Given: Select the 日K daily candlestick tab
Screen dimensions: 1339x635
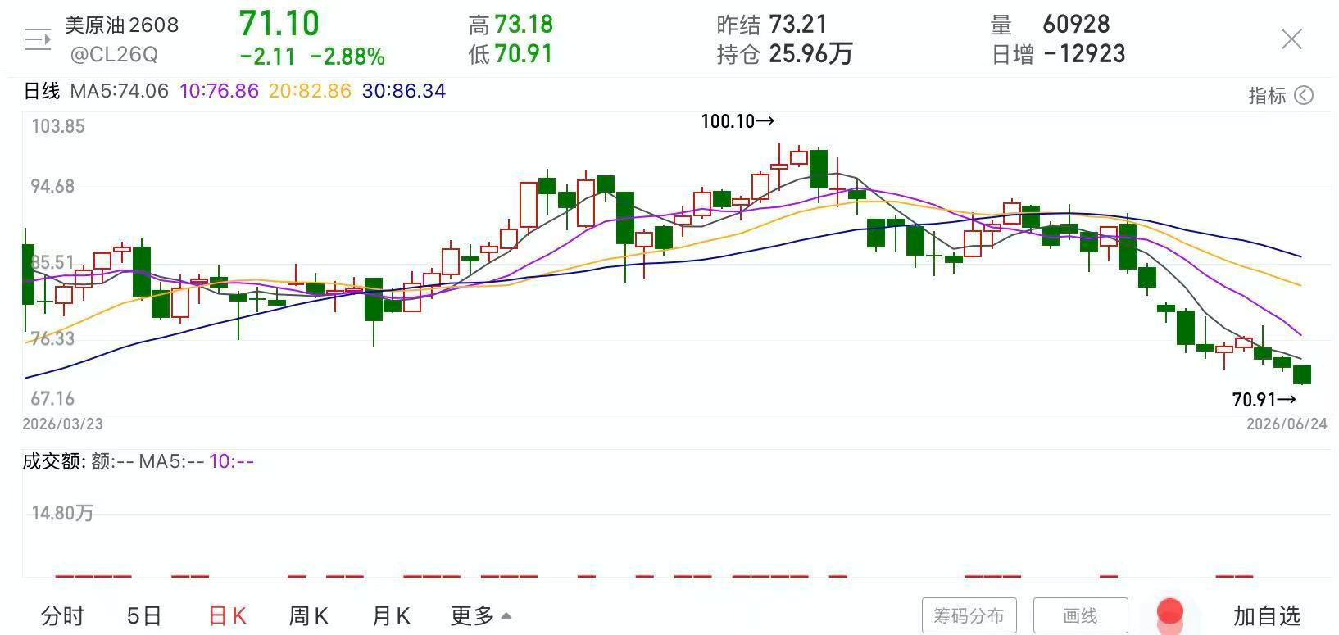Looking at the screenshot, I should click(x=227, y=615).
